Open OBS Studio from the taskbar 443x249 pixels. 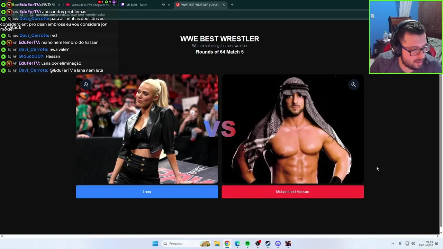pos(257,243)
